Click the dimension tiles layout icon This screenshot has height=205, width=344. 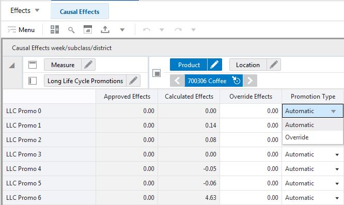pos(55,29)
